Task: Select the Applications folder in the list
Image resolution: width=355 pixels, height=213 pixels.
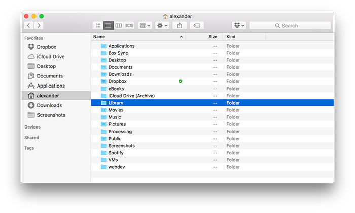Action: 212,46
